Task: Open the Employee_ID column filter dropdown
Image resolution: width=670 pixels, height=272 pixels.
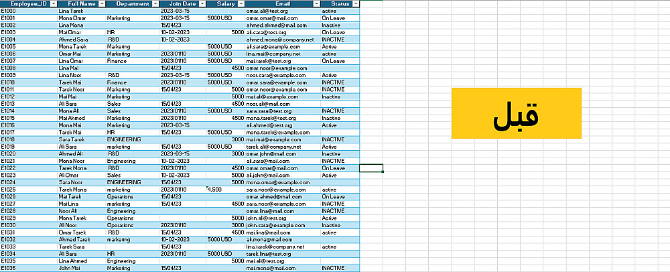Action: point(53,3)
